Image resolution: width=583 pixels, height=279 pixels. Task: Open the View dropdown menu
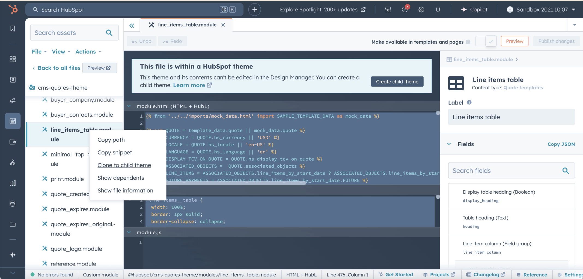click(61, 52)
